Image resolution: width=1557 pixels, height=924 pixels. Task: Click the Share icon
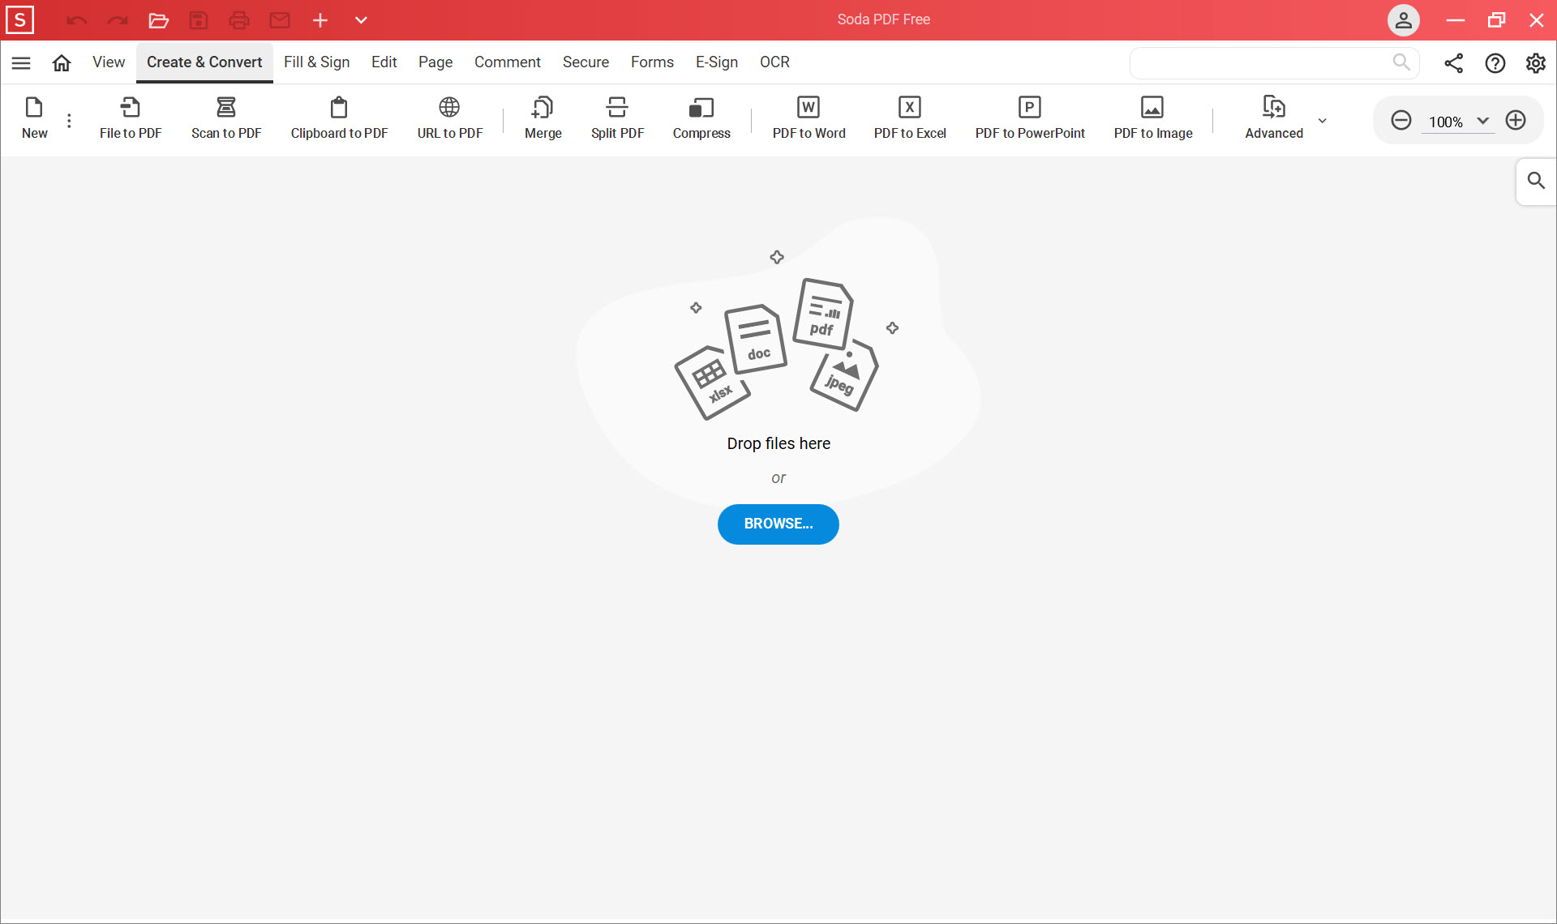coord(1453,63)
